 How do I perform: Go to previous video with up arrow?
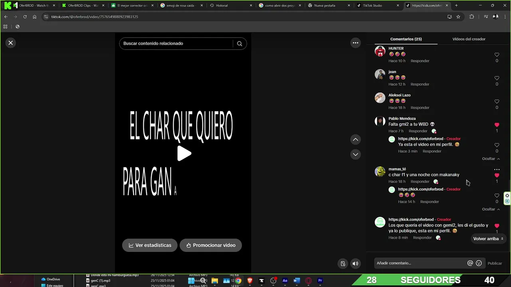point(355,140)
